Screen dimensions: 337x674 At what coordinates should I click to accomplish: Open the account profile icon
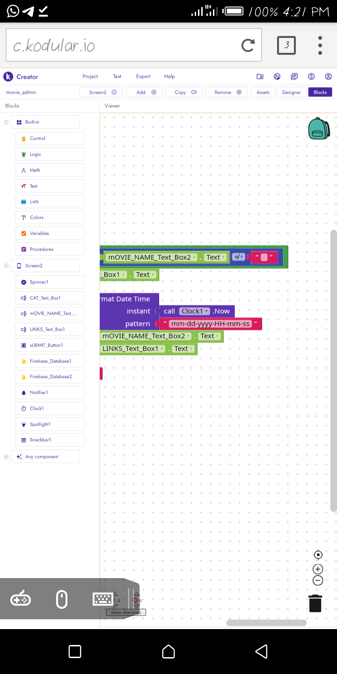[328, 76]
